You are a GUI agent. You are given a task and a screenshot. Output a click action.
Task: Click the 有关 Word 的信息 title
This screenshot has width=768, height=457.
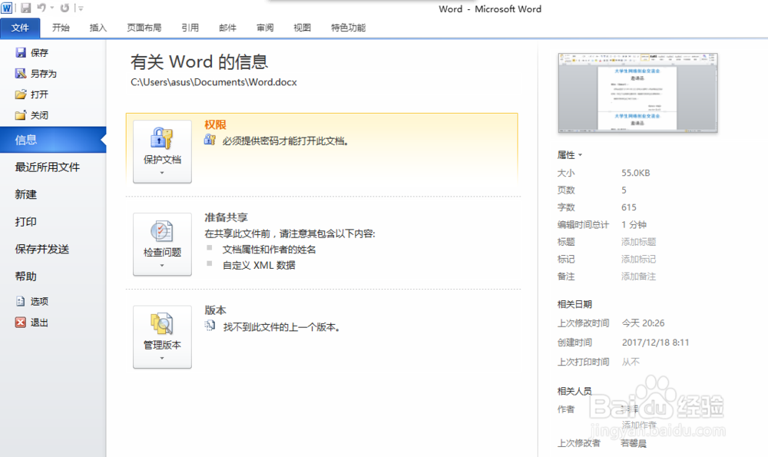point(200,61)
